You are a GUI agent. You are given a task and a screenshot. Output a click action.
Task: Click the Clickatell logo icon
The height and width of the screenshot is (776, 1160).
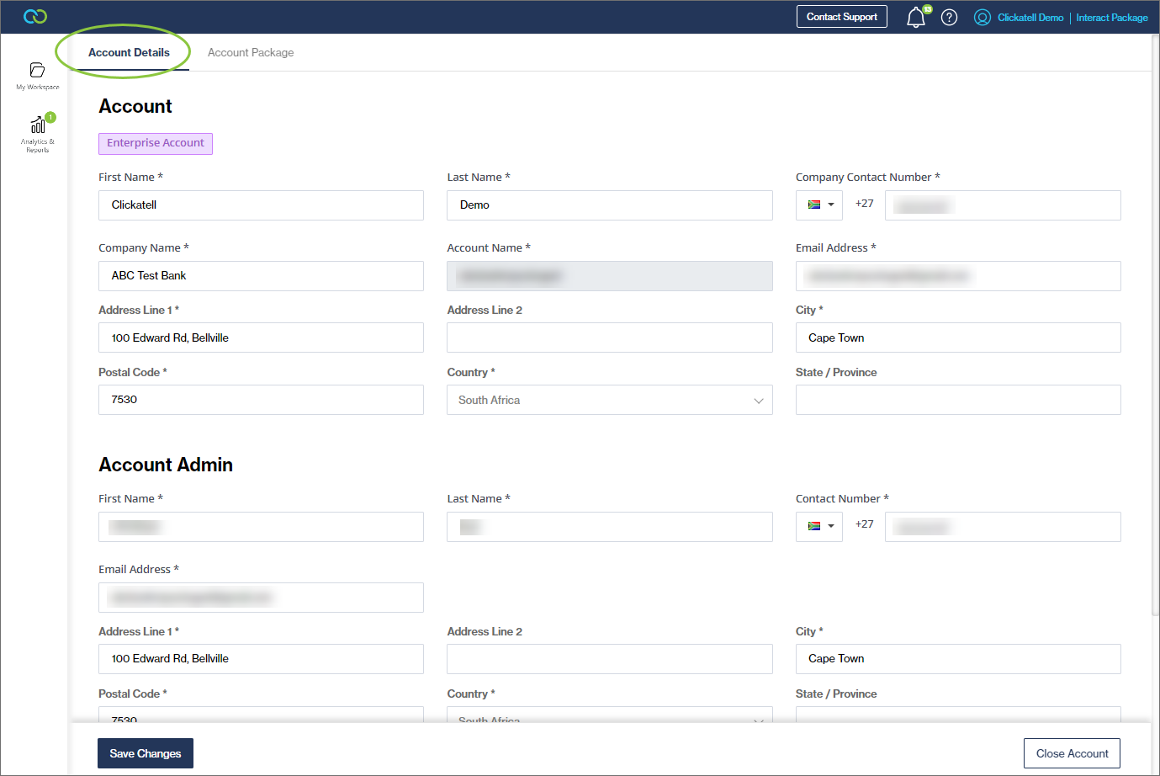(x=35, y=17)
